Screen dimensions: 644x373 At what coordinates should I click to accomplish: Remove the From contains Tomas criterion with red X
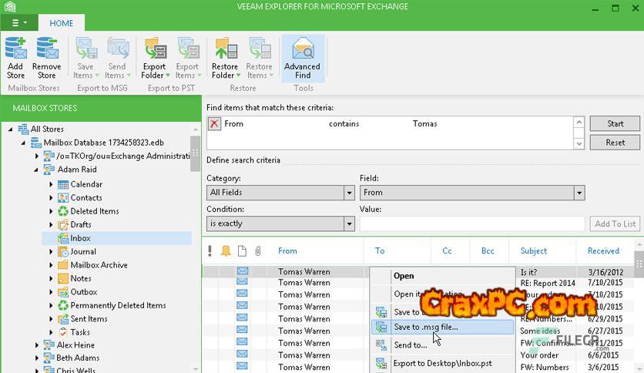click(214, 123)
